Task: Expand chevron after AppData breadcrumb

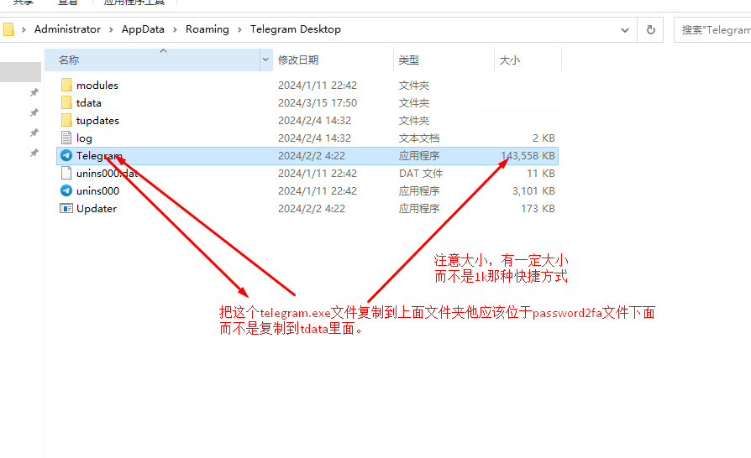Action: (175, 29)
